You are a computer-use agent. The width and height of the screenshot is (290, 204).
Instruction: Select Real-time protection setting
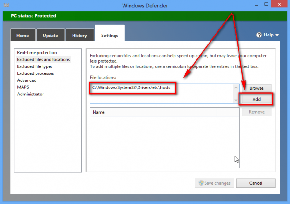(x=37, y=53)
